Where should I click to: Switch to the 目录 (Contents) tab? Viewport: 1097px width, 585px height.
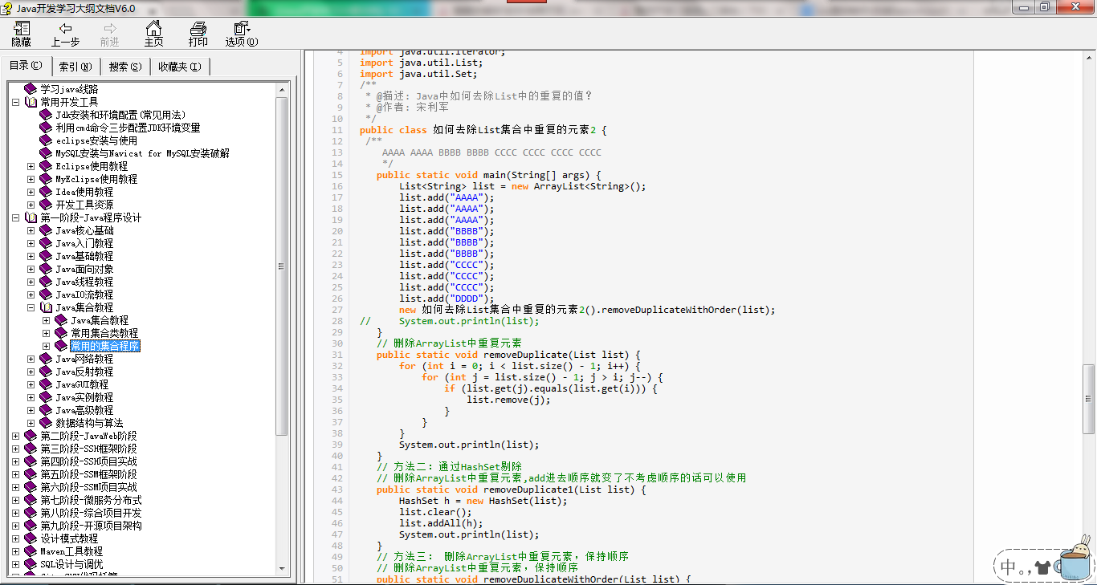pos(26,66)
